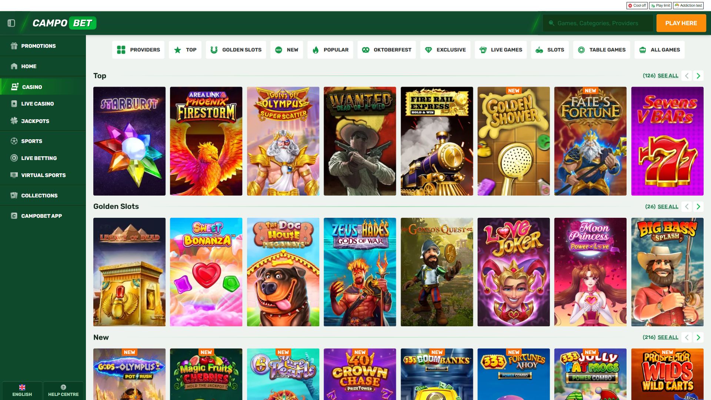The width and height of the screenshot is (711, 400).
Task: Click See All for Golden Slots section
Action: pos(668,207)
